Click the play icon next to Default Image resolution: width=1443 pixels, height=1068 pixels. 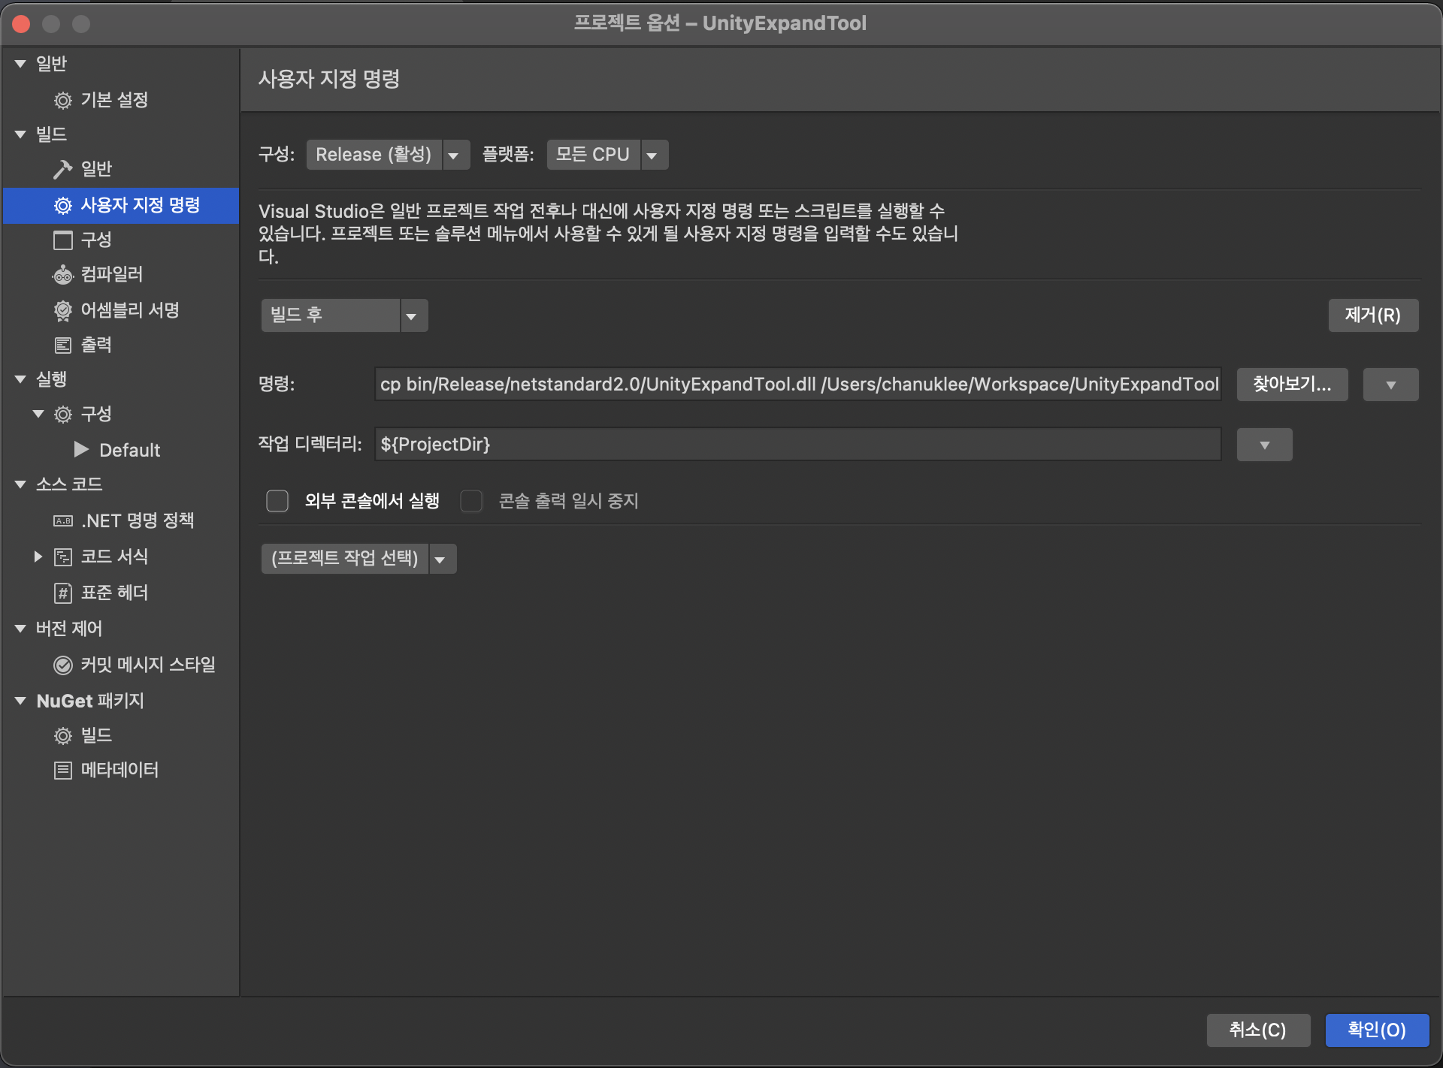coord(81,450)
